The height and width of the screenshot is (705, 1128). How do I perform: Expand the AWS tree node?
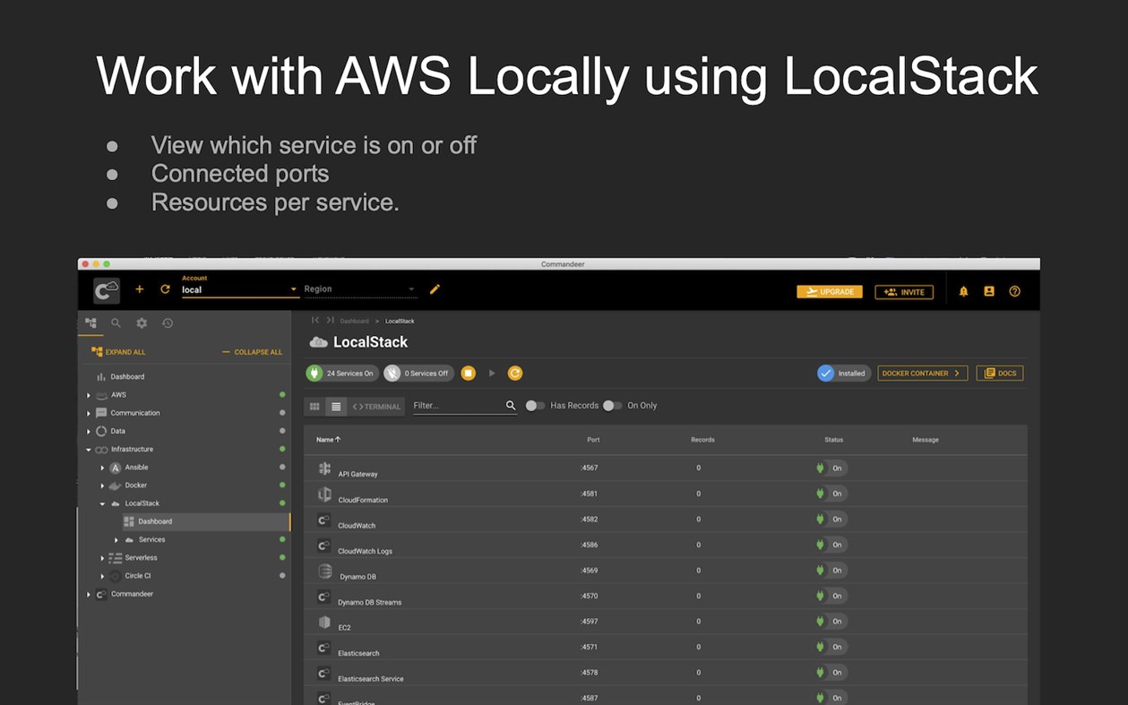[88, 395]
